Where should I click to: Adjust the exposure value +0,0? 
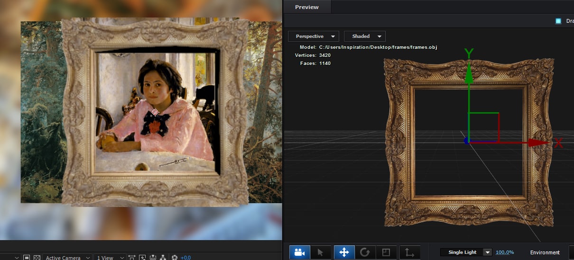(186, 258)
